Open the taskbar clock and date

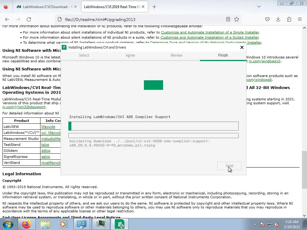click(x=292, y=224)
